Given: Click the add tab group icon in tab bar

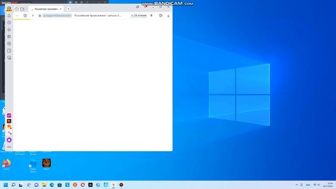Looking at the screenshot, I should click(22, 9).
